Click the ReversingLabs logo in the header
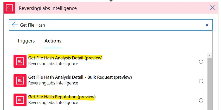 (x=9, y=8)
